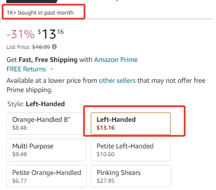Select the Orange-Handled 8" style option
The height and width of the screenshot is (190, 216).
point(46,123)
